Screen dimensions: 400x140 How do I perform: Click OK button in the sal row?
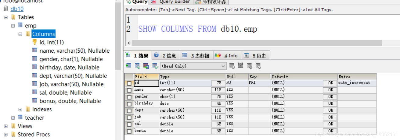(x=330, y=124)
